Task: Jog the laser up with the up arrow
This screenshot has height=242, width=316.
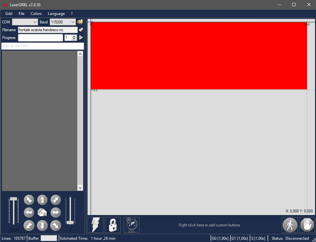Action: point(42,200)
